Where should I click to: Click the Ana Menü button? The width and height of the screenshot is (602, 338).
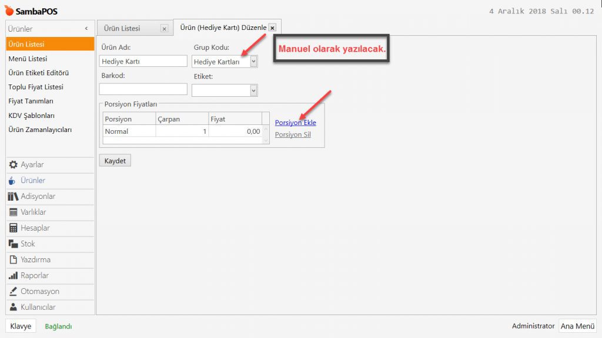pyautogui.click(x=577, y=326)
